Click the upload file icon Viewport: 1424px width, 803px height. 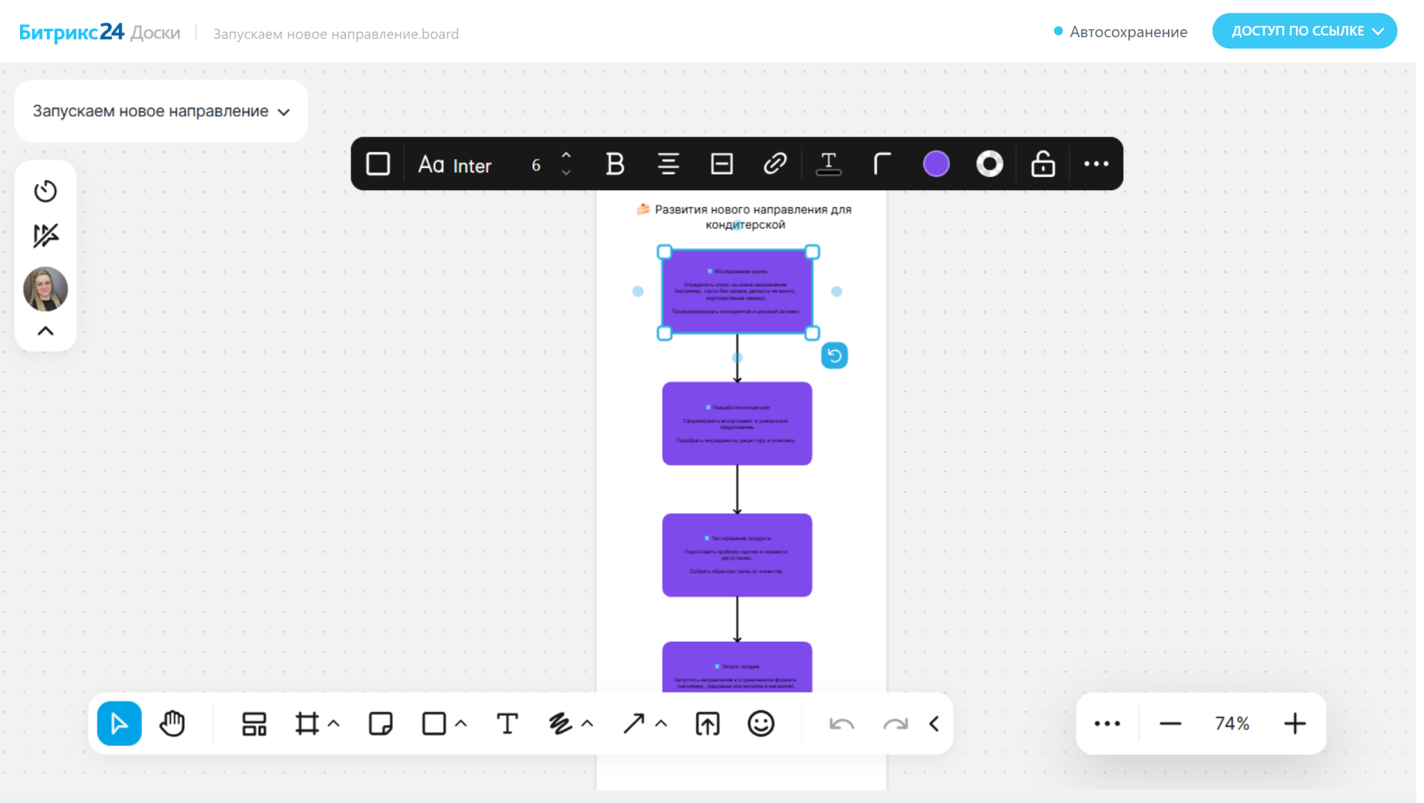pyautogui.click(x=707, y=723)
